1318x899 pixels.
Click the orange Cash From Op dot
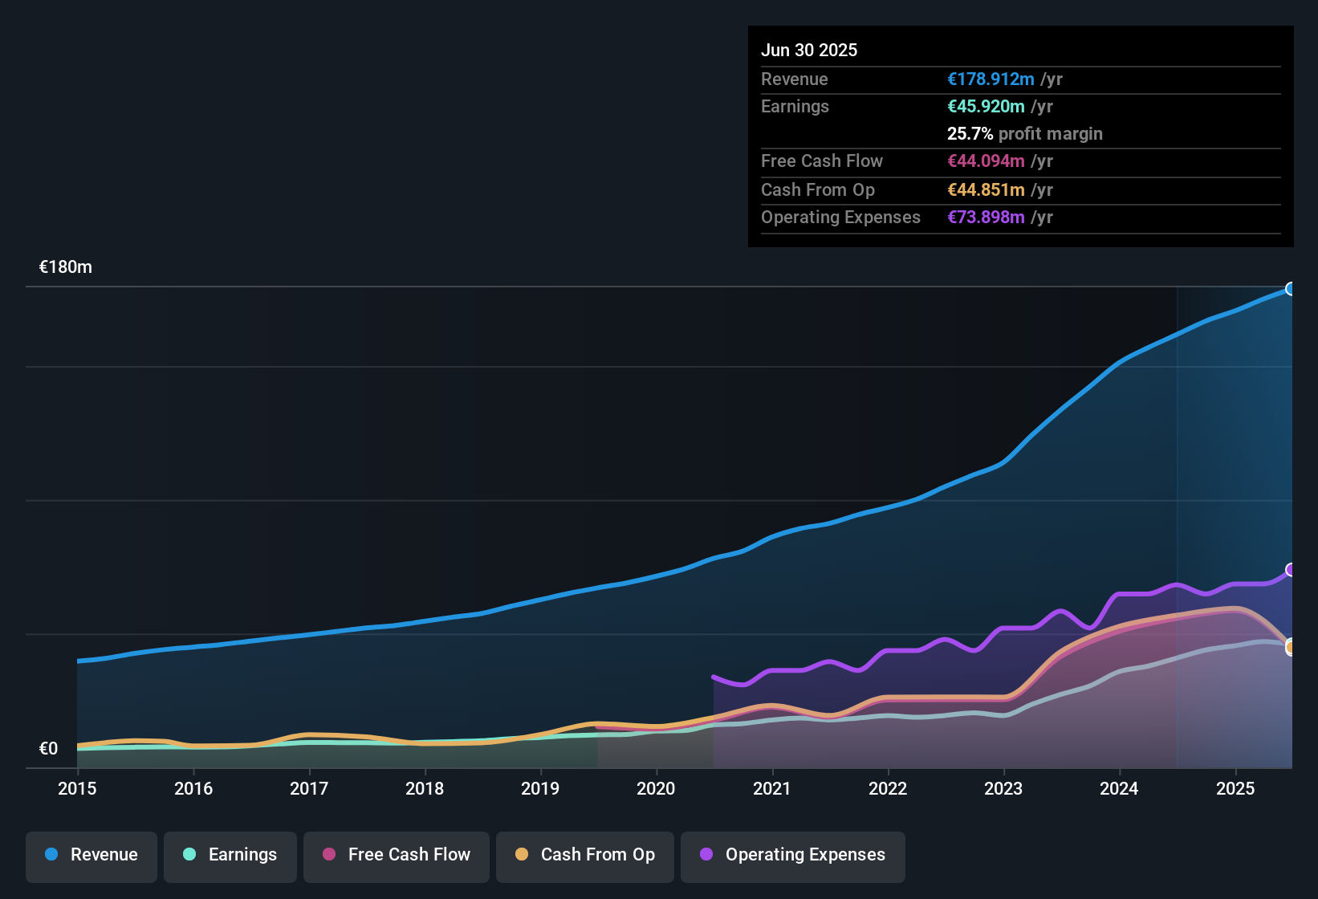(522, 854)
